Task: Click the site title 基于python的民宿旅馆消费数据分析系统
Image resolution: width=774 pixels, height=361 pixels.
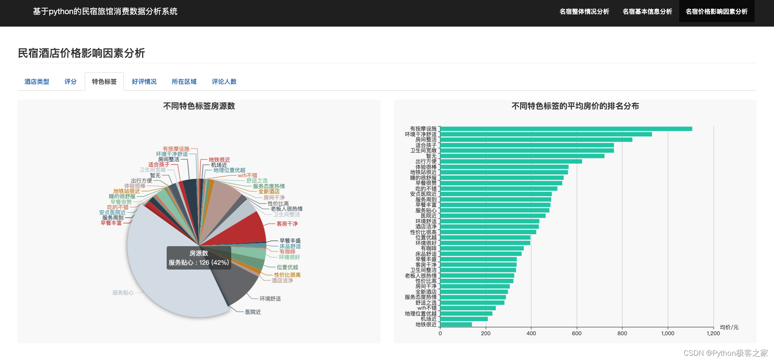Action: (105, 11)
